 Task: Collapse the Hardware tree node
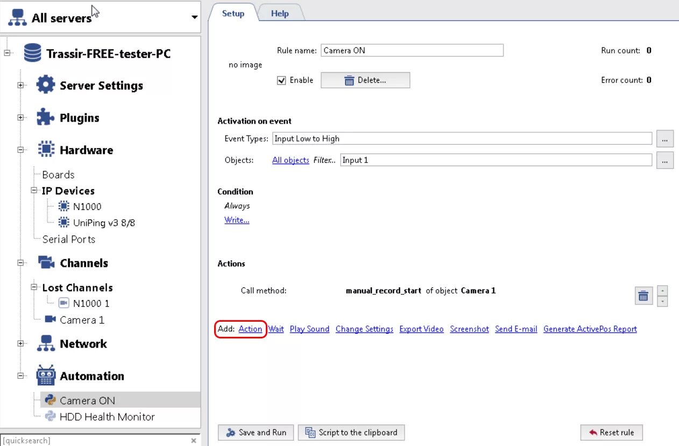coord(21,150)
